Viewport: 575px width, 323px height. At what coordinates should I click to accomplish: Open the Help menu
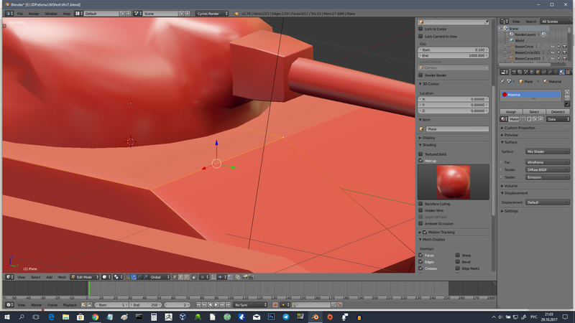tap(66, 14)
